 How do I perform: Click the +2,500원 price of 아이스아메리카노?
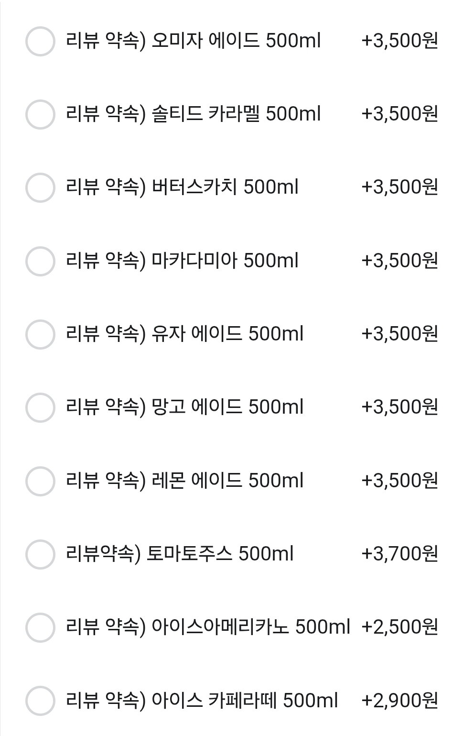[400, 627]
